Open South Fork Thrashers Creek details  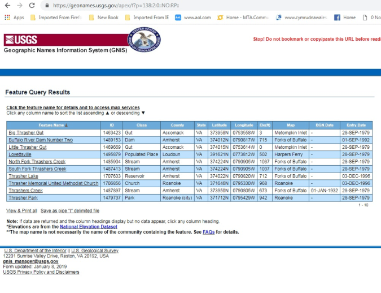[37, 169]
